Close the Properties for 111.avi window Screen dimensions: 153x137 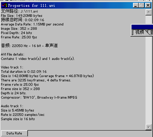pos(148,5)
